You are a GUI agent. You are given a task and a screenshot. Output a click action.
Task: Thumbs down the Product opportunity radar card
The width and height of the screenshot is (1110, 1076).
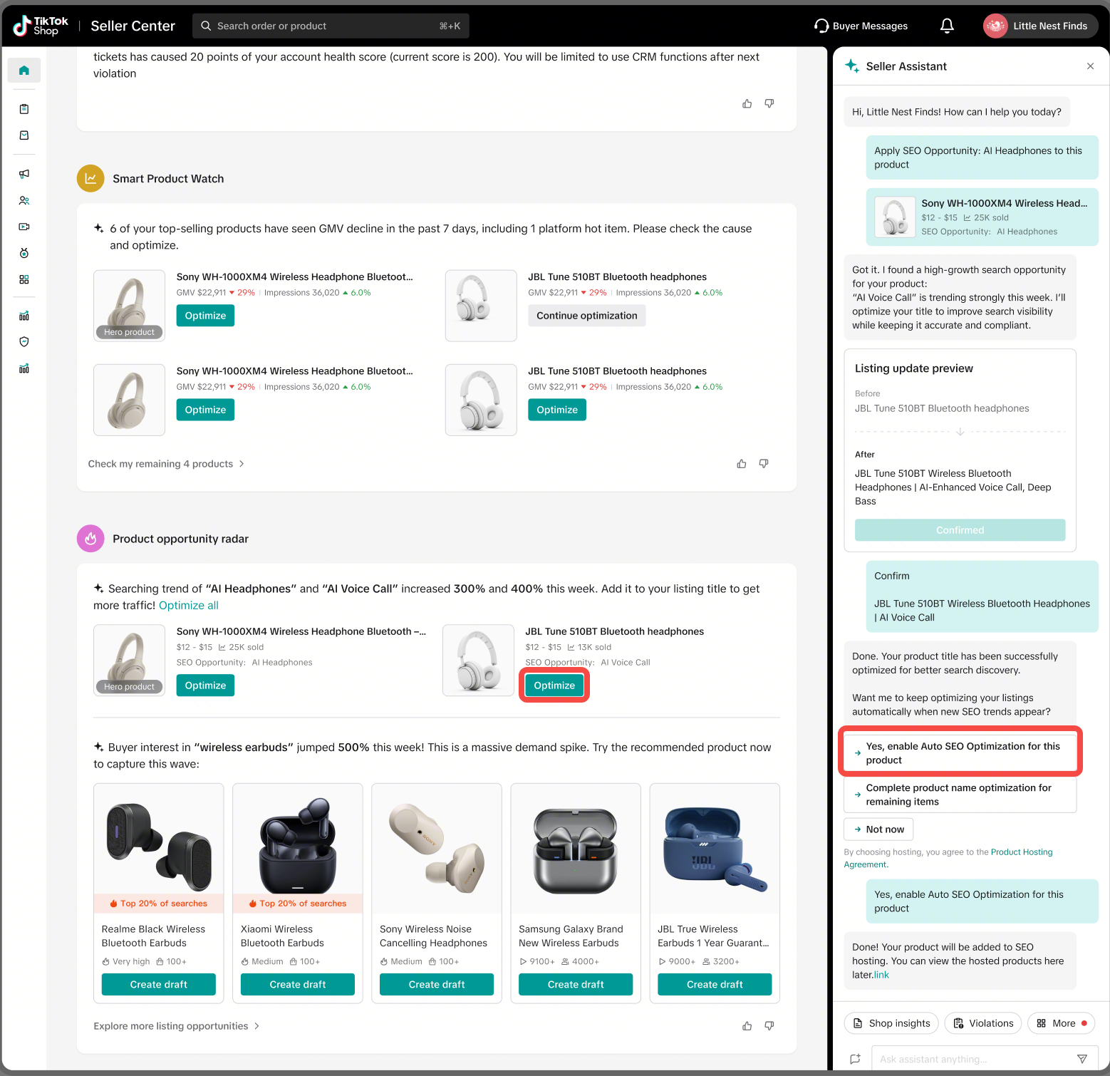click(769, 1026)
